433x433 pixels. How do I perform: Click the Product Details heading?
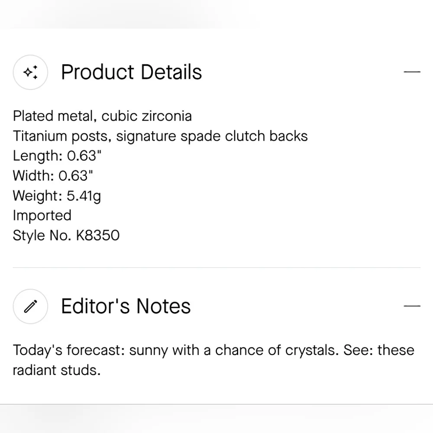[x=132, y=72]
